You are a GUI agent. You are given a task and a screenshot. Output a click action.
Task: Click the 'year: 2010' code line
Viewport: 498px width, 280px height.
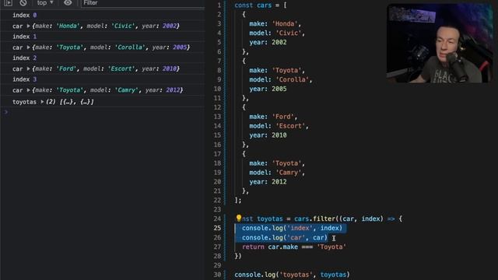(x=268, y=135)
